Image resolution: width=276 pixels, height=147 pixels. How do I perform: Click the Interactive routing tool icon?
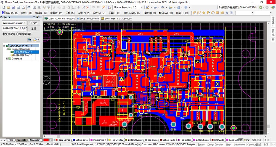195,13
